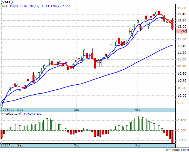Click the MACD:-0.132 value label
This screenshot has width=189, height=152.
33,114
